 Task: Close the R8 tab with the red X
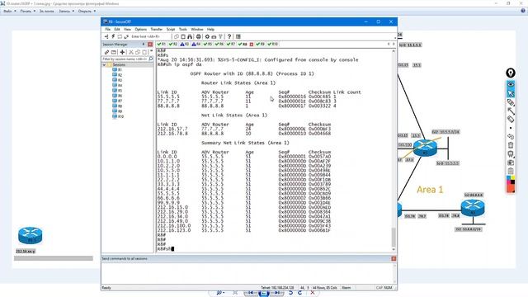point(251,45)
